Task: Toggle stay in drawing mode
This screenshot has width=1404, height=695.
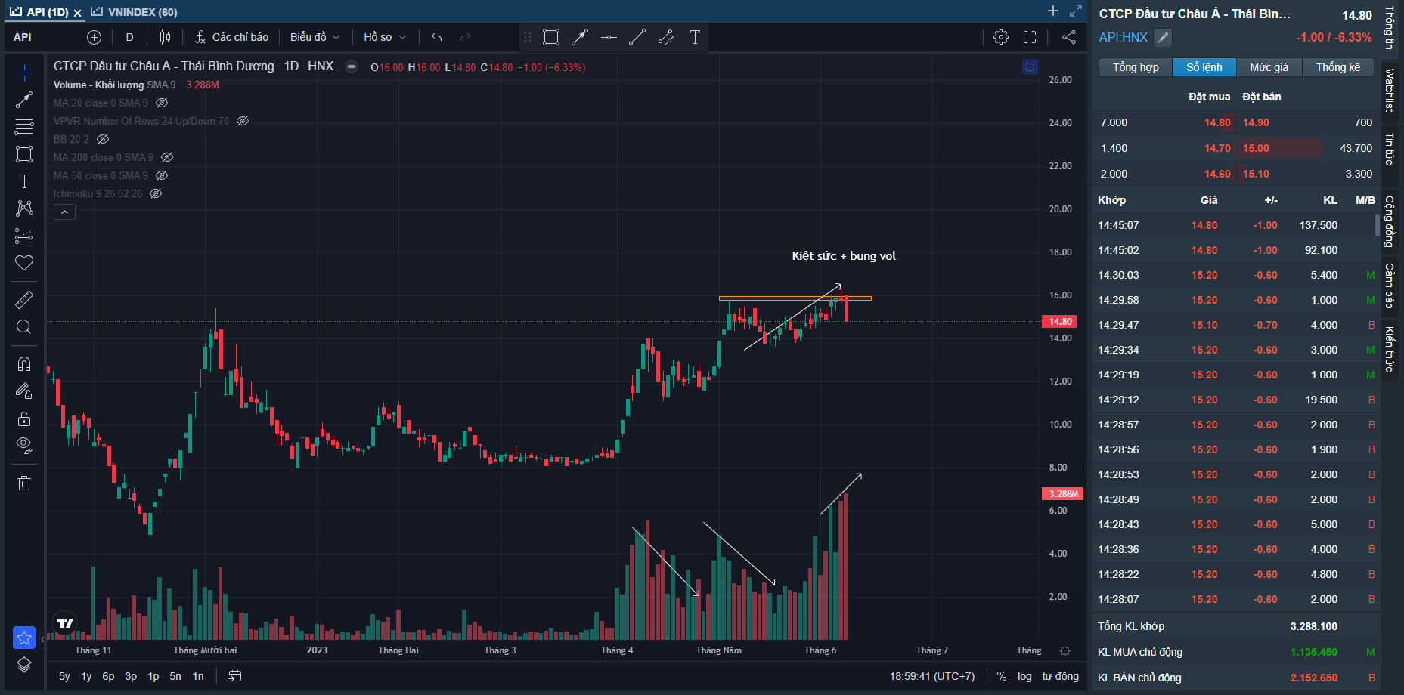Action: [24, 391]
